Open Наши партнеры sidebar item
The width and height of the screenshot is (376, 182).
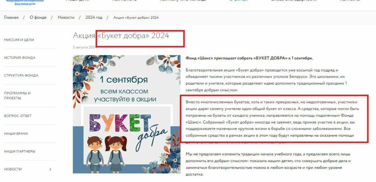[20, 151]
